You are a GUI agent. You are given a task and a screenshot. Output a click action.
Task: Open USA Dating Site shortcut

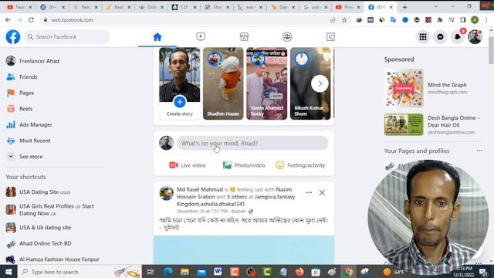45,192
